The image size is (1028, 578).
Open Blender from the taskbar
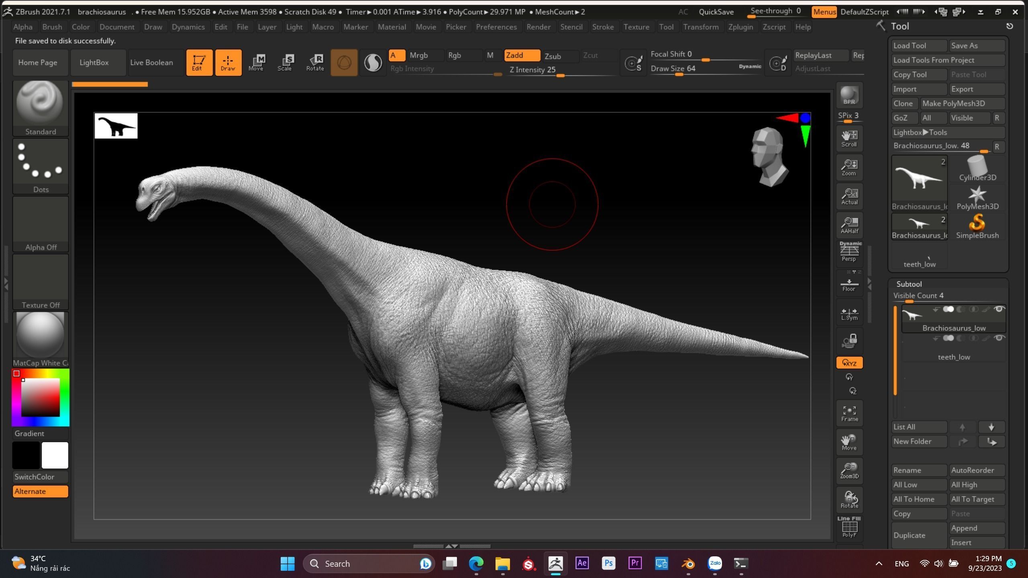click(688, 564)
